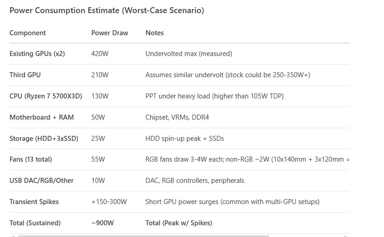Click the scrollbar right arrow
The width and height of the screenshot is (384, 237).
(x=346, y=236)
